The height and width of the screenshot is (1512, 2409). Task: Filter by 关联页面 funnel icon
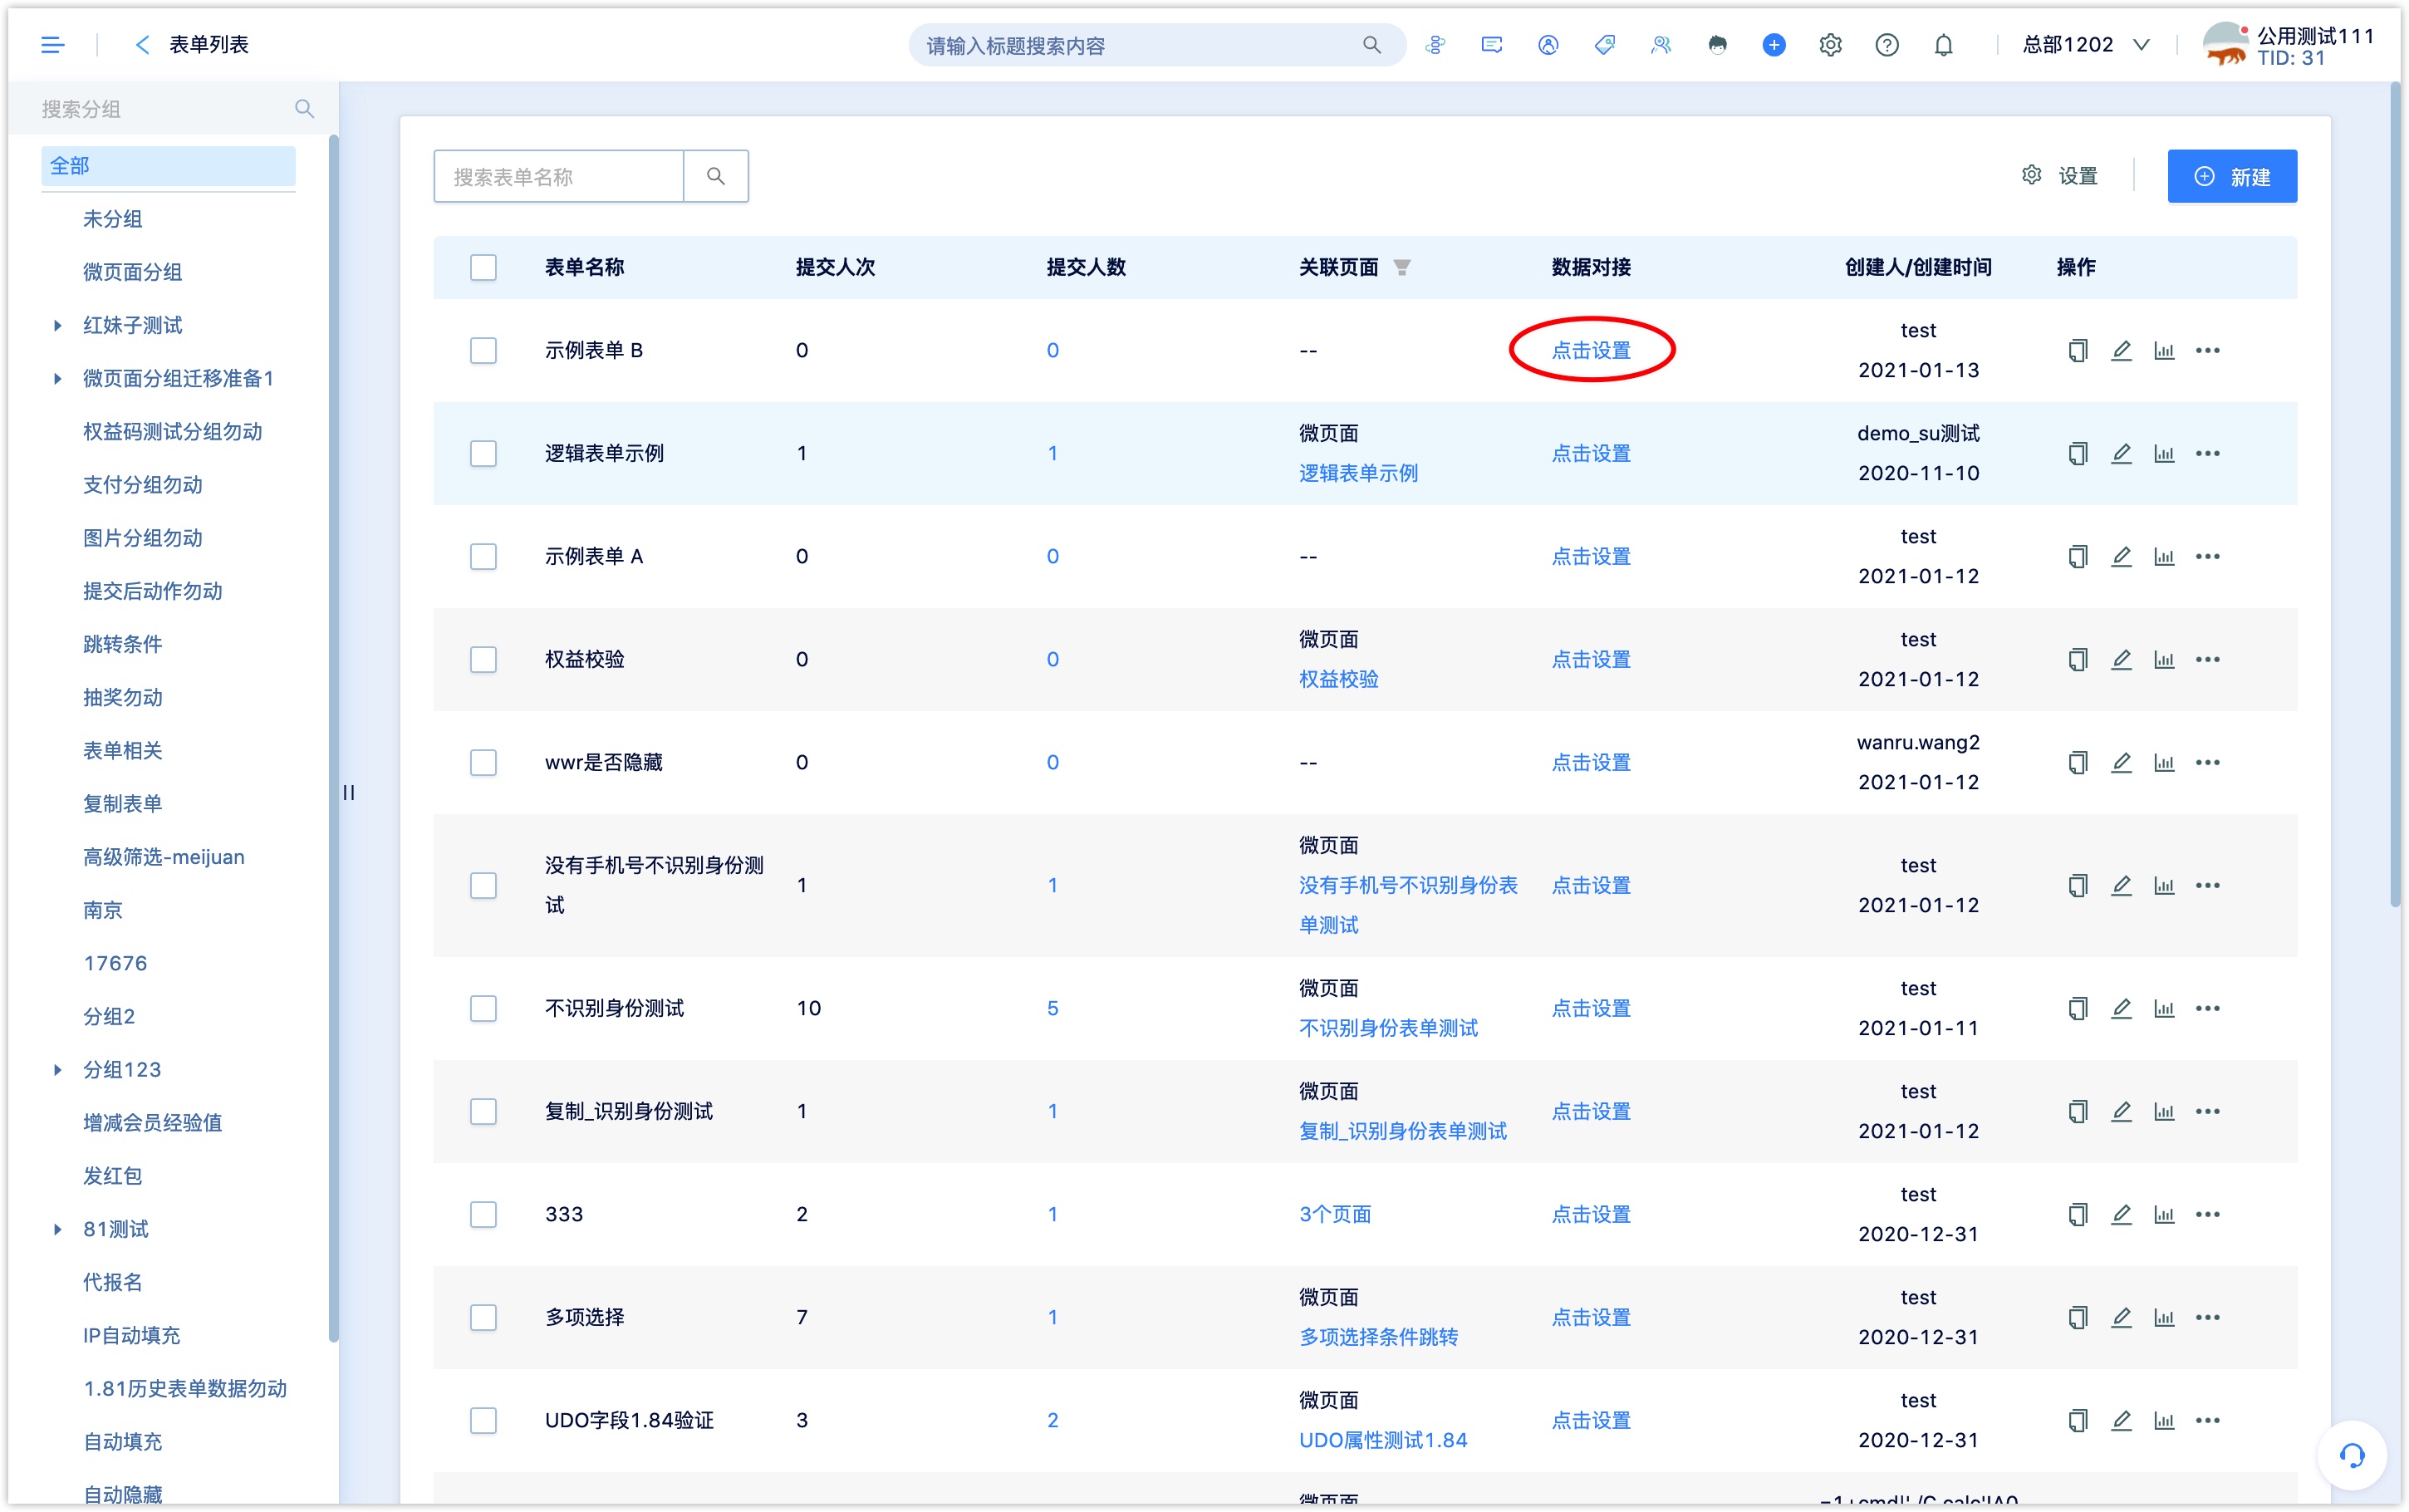point(1401,267)
